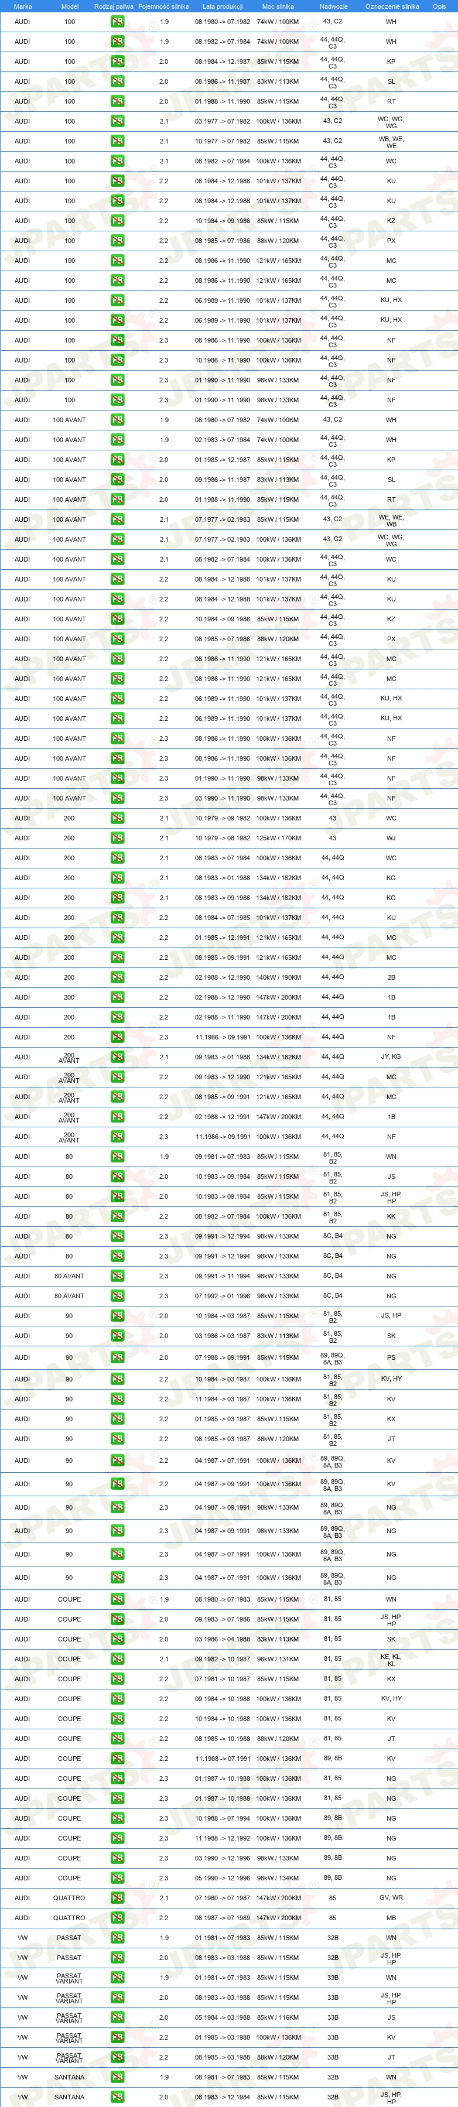The width and height of the screenshot is (458, 2107).
Task: Click the capacity cell 2.1 in the Coupe KE, KL row
Action: 163,1659
